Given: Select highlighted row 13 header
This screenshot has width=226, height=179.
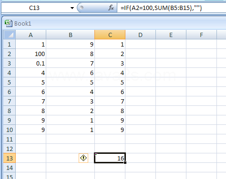Looking at the screenshot, I should (x=10, y=158).
